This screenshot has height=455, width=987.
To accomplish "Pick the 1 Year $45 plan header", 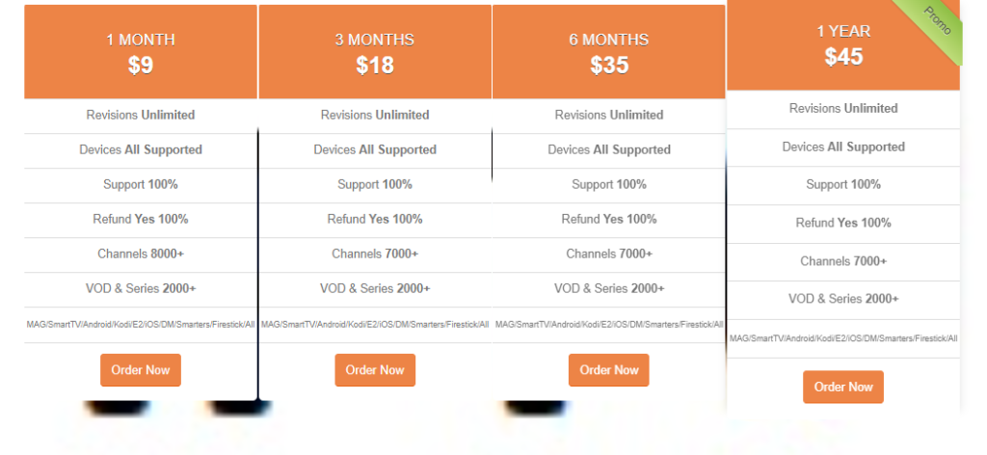I will (x=843, y=44).
